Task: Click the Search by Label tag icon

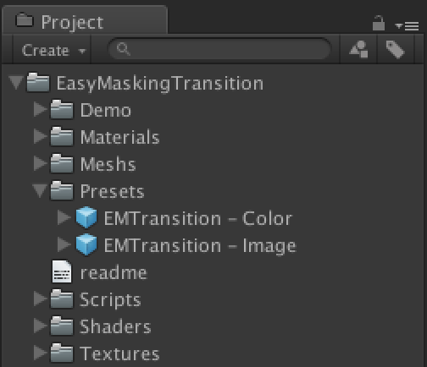Action: (395, 49)
